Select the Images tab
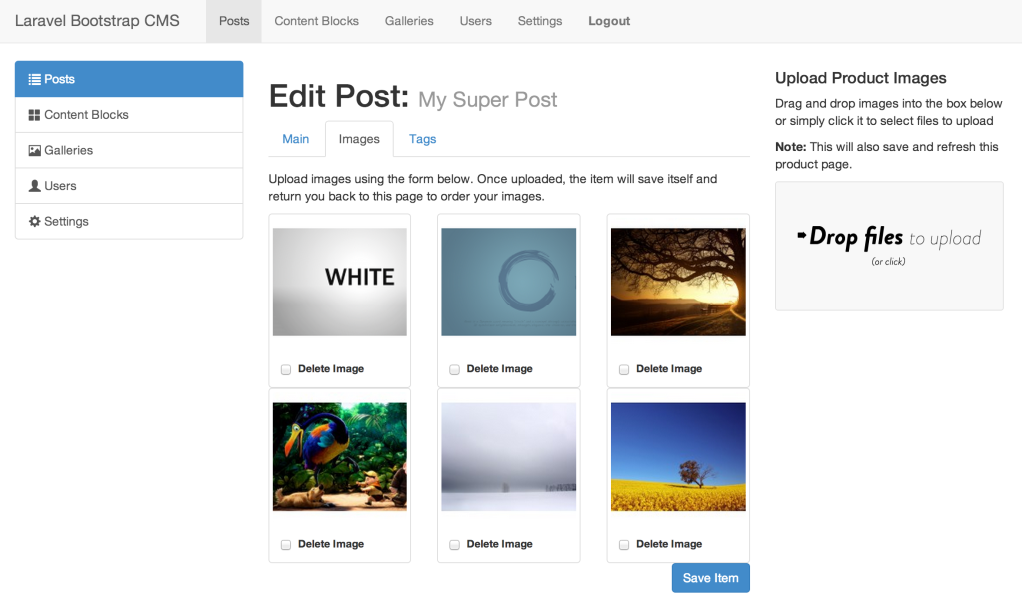Screen dimensions: 1022x610 pos(359,139)
